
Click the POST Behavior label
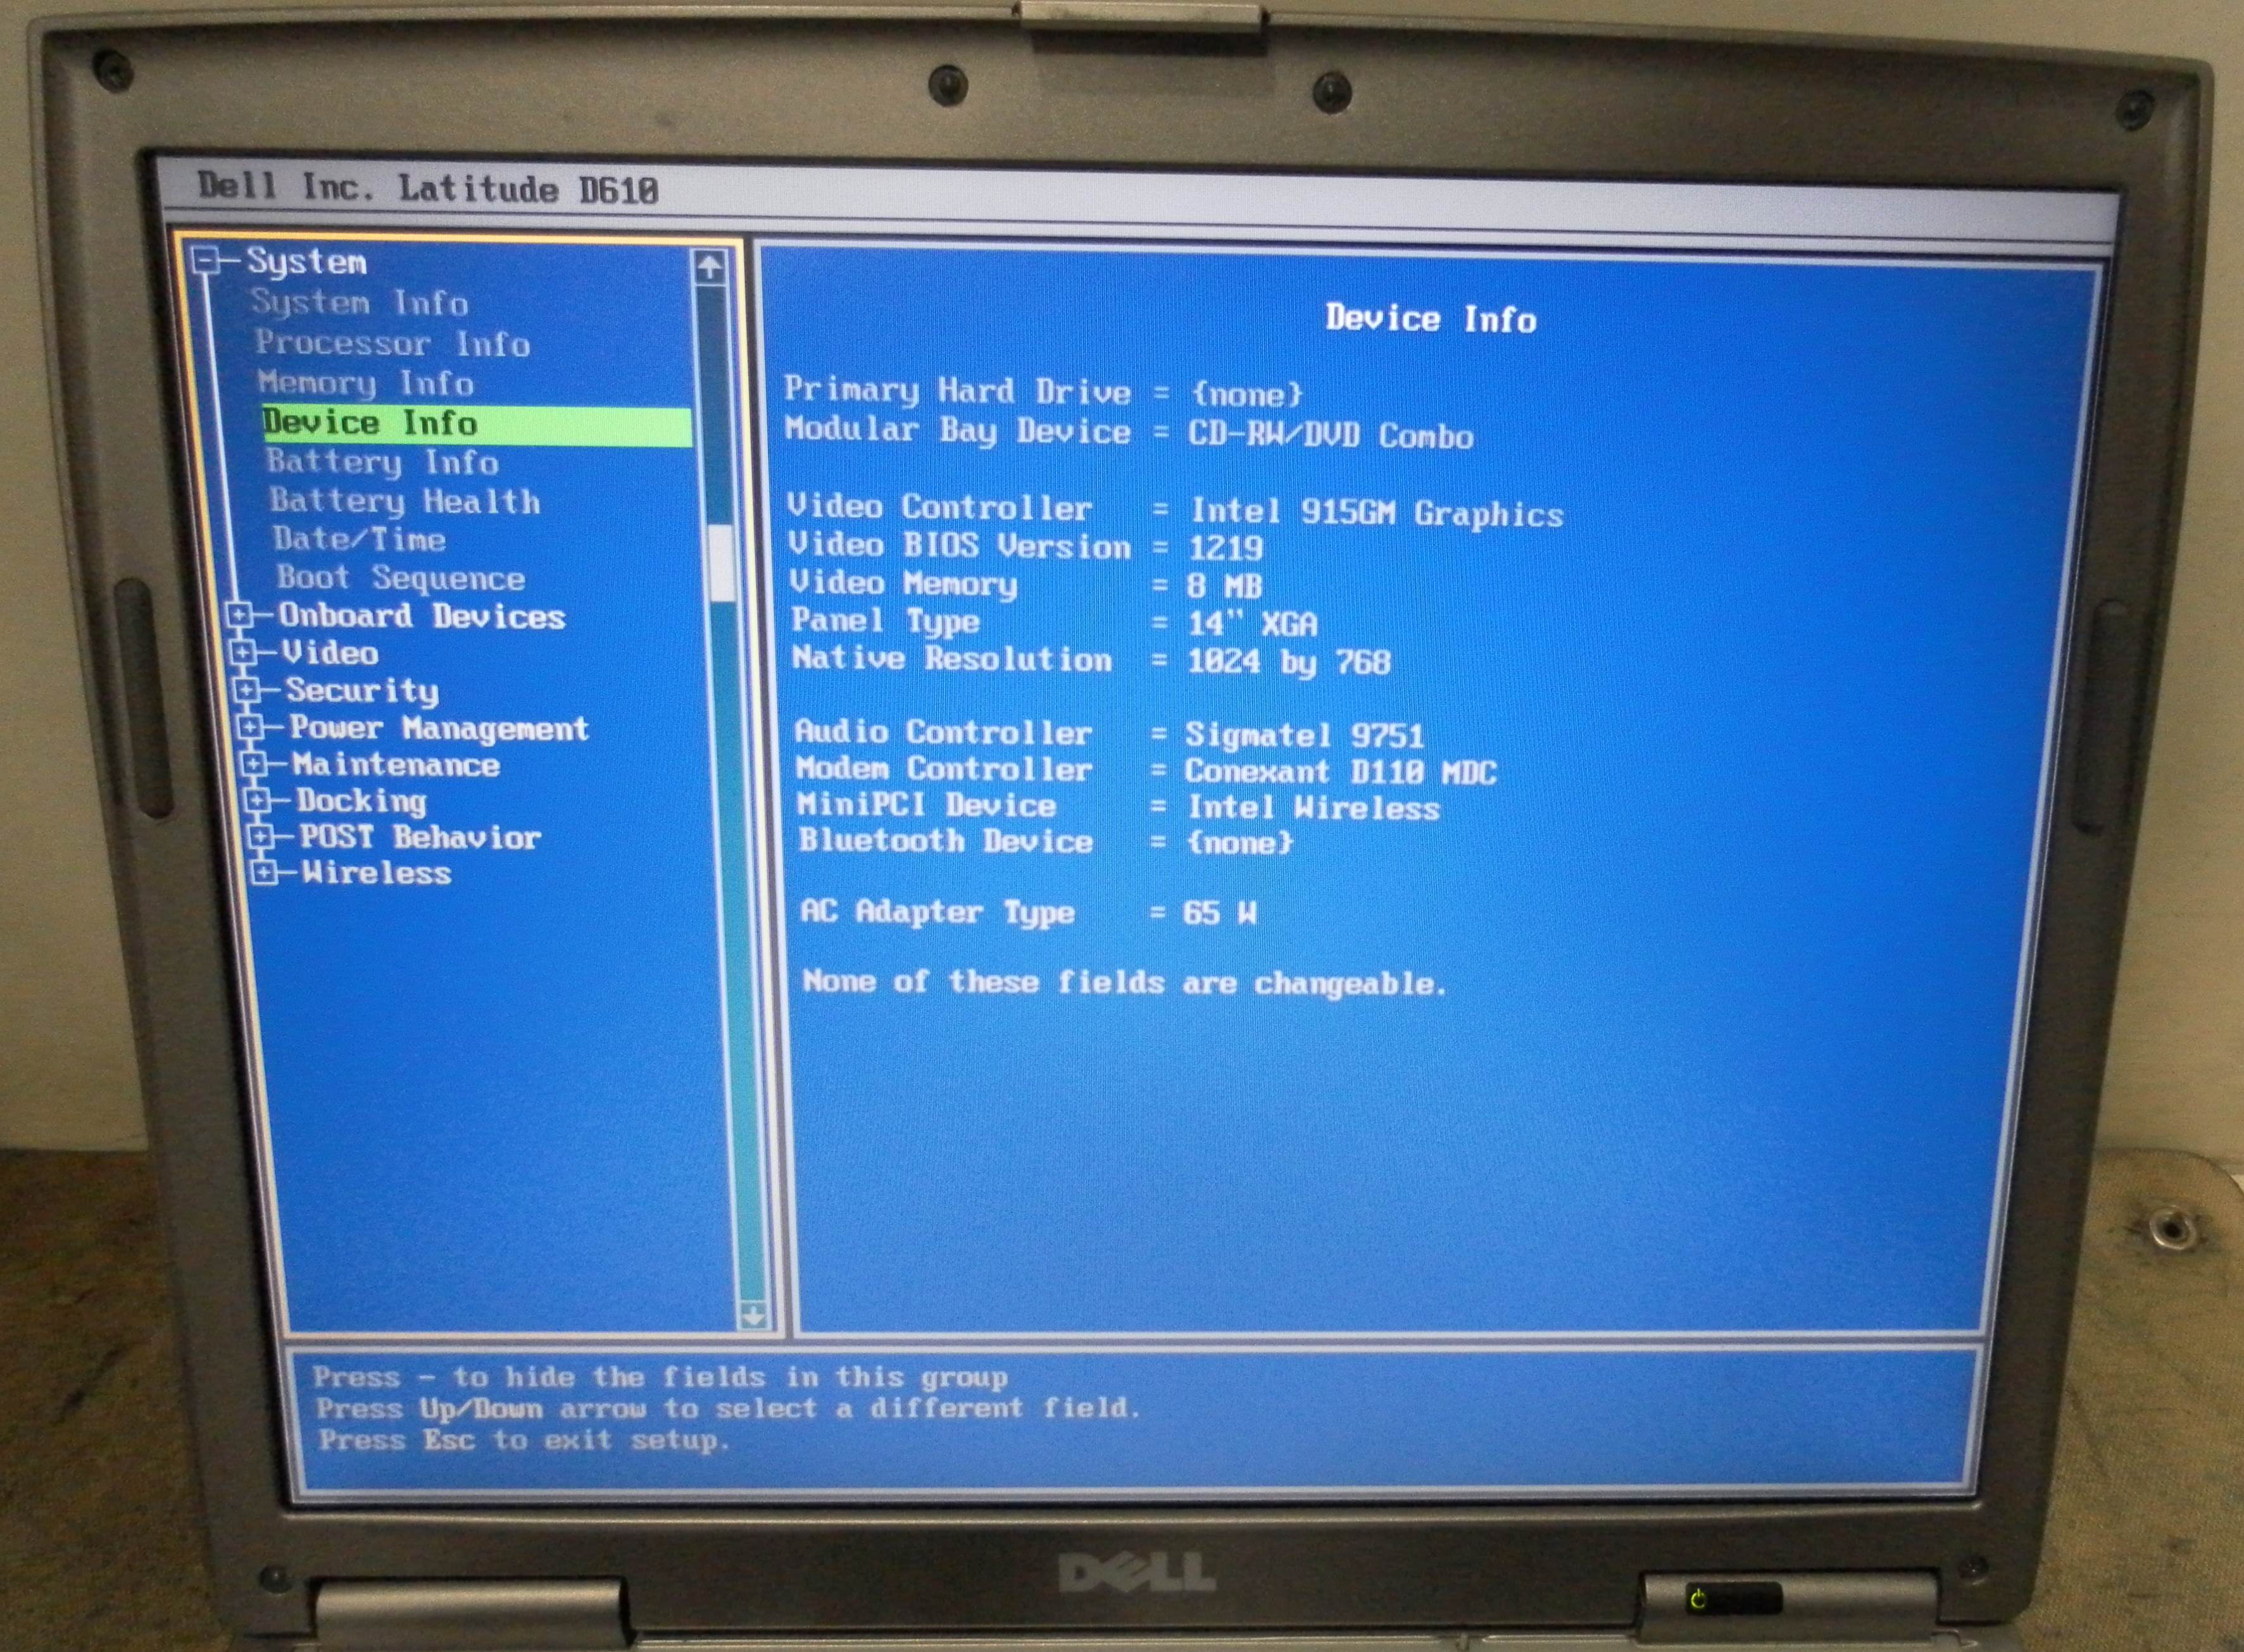pyautogui.click(x=420, y=837)
